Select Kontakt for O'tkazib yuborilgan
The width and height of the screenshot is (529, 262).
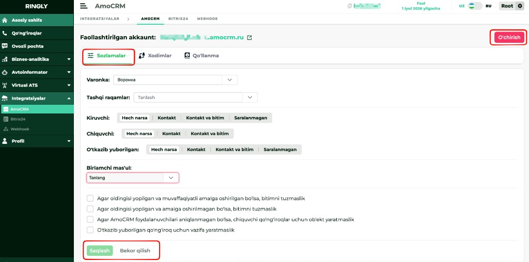196,150
